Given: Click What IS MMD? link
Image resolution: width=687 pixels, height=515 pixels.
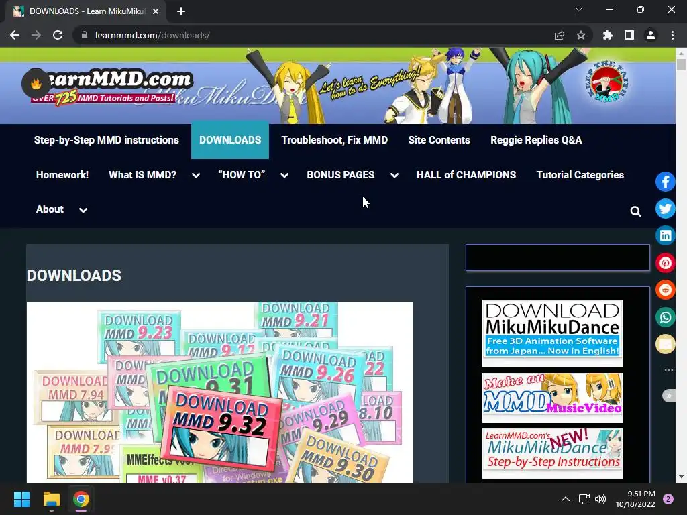Looking at the screenshot, I should pos(142,175).
